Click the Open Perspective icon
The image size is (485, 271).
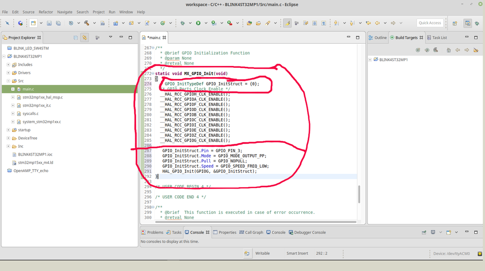tap(455, 23)
